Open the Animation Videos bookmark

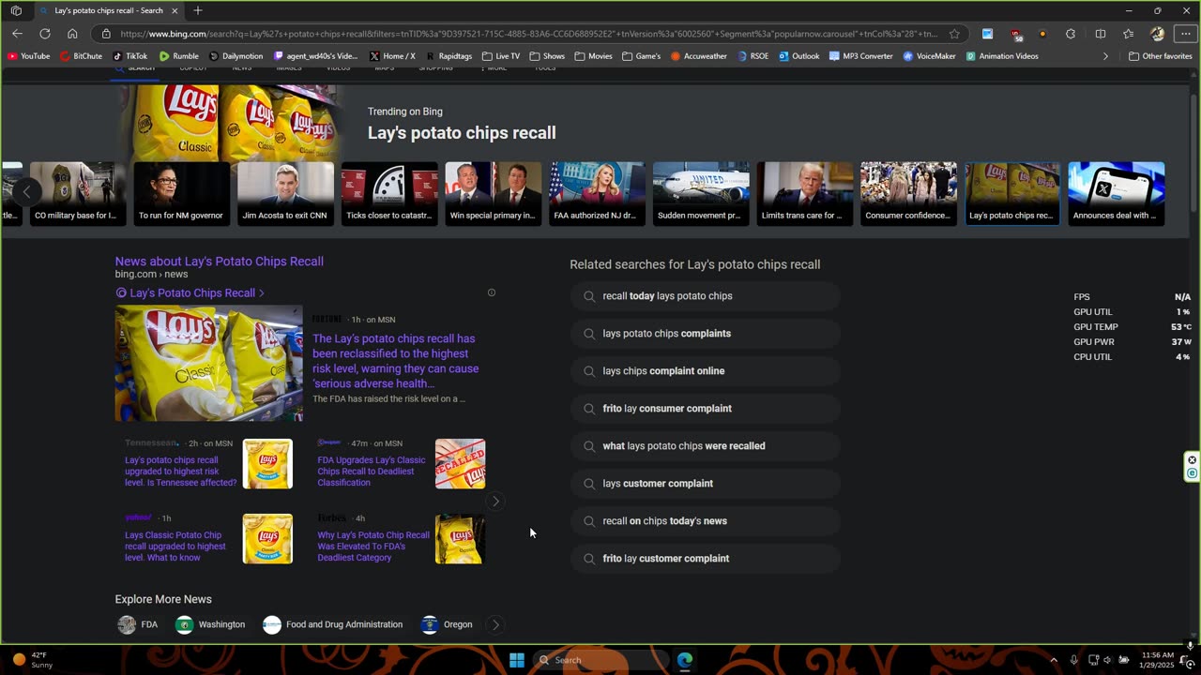coord(1002,56)
